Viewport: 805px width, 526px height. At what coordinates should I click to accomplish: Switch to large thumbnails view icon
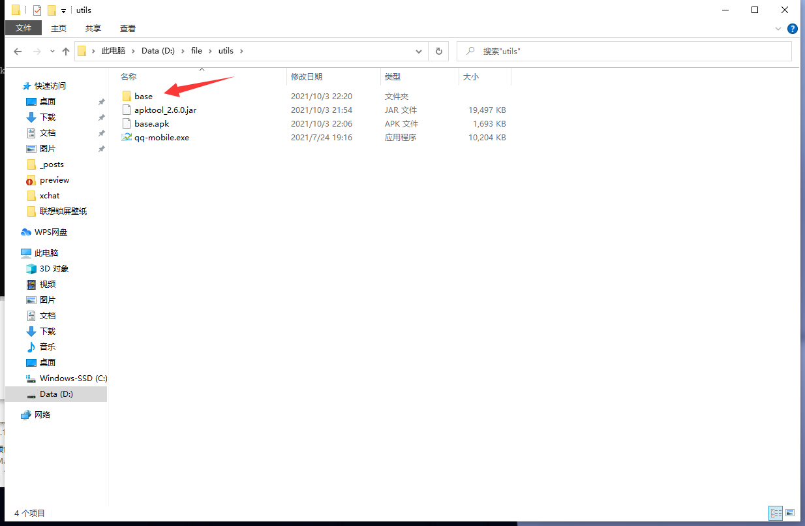point(790,513)
